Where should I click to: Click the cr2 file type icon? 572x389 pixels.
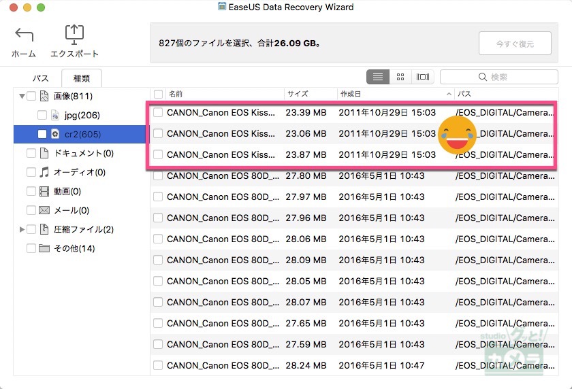tap(55, 135)
